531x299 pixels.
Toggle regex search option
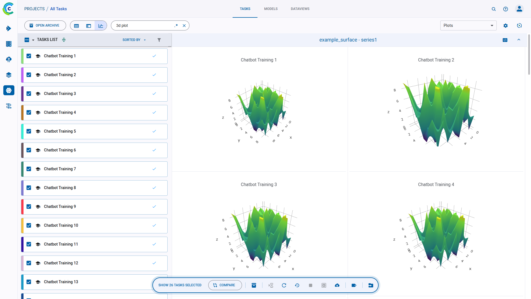pos(176,25)
